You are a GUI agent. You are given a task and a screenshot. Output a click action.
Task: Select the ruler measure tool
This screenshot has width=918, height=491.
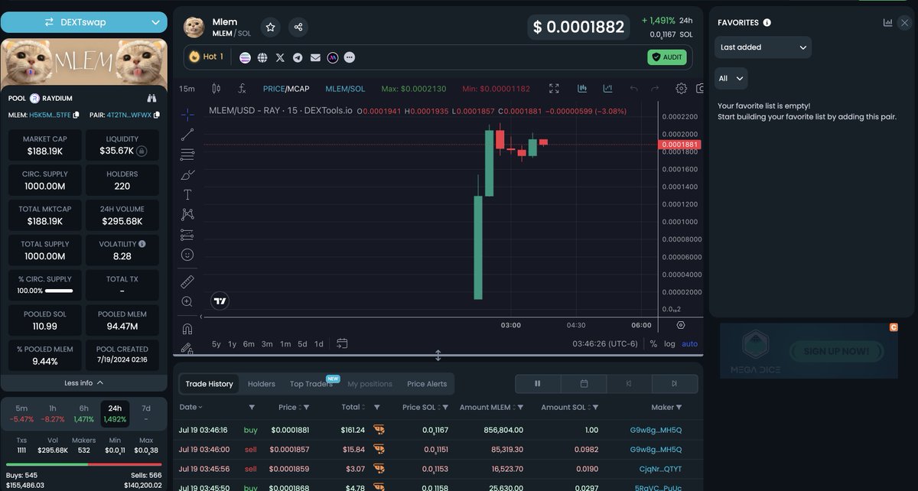tap(187, 281)
